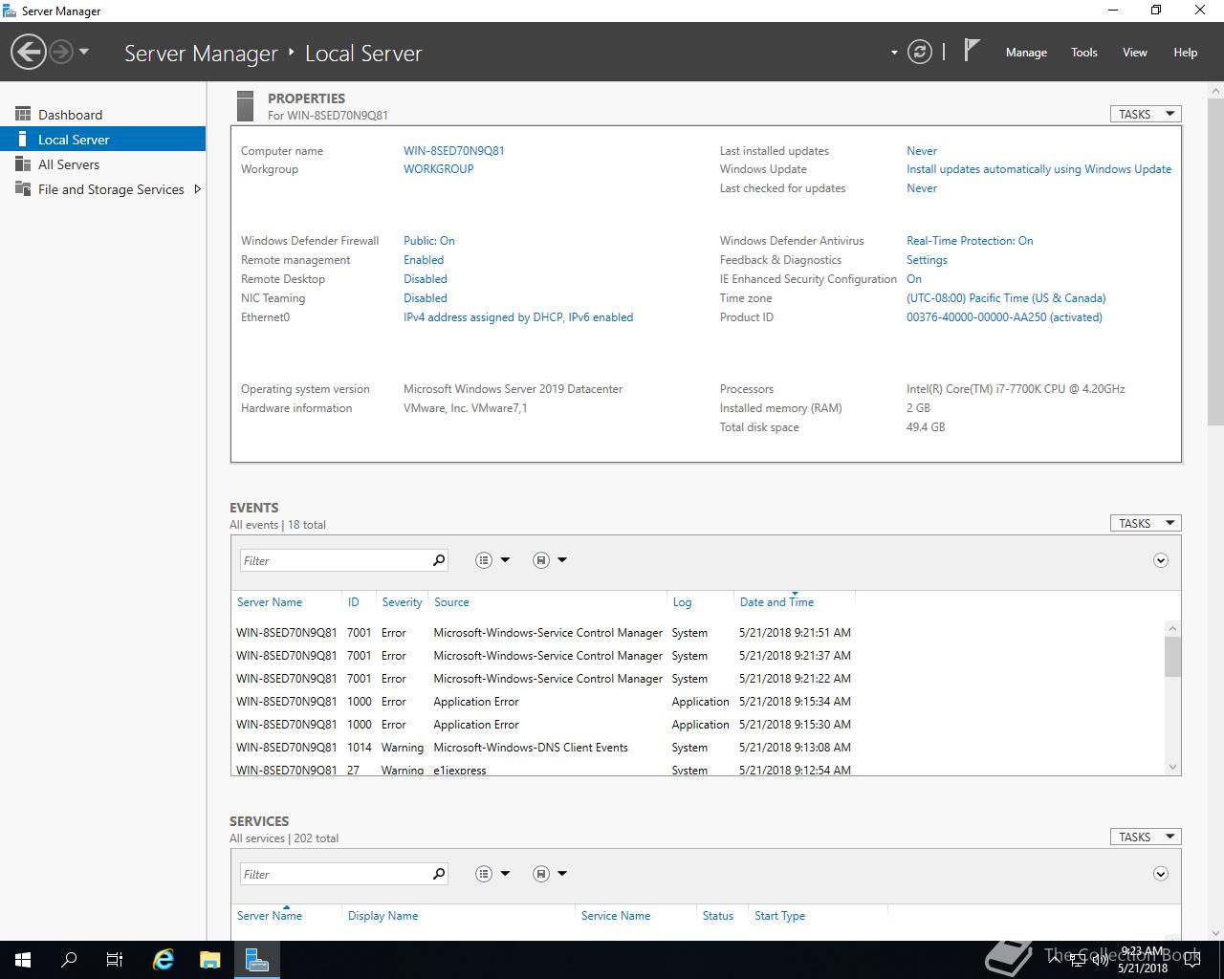Click IE Enhanced Security Configuration On
Image resolution: width=1224 pixels, height=979 pixels.
click(914, 279)
